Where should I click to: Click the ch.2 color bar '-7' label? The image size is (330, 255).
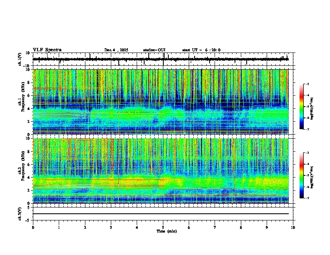tap(307, 198)
